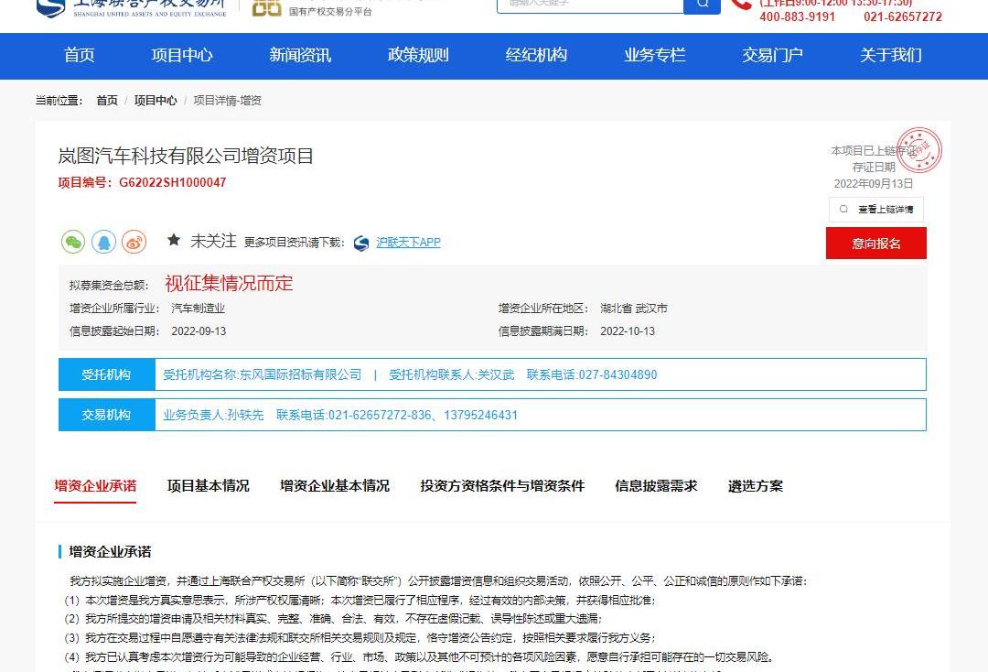Open the 政策规则 navigation menu
988x672 pixels.
pos(418,56)
